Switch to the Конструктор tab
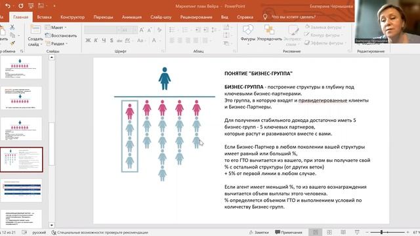The width and height of the screenshot is (420, 236). (72, 17)
